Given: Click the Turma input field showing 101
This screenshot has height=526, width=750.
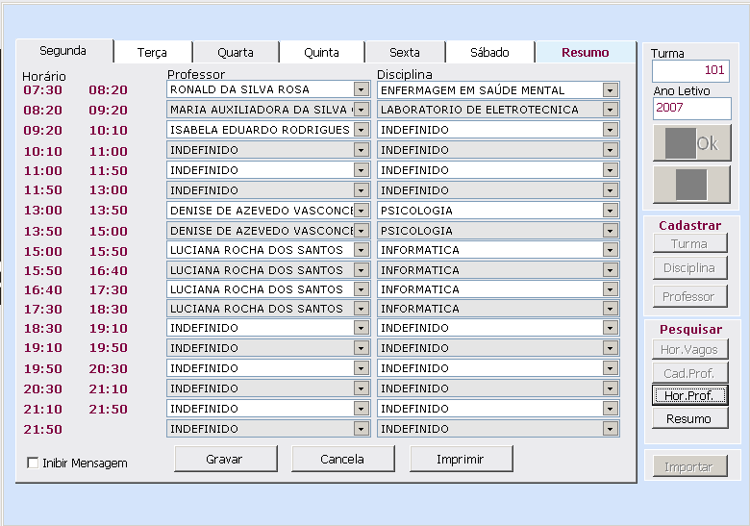Looking at the screenshot, I should [690, 71].
